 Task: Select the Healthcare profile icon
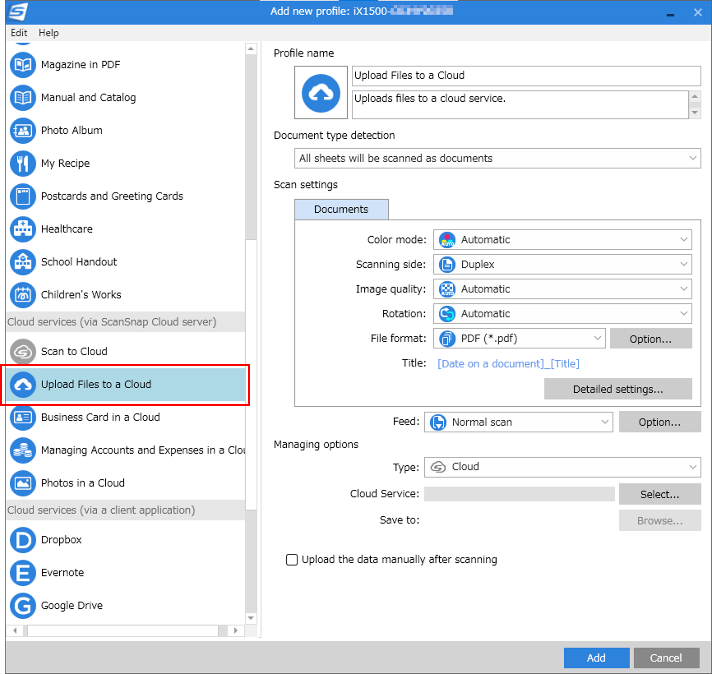[x=22, y=229]
